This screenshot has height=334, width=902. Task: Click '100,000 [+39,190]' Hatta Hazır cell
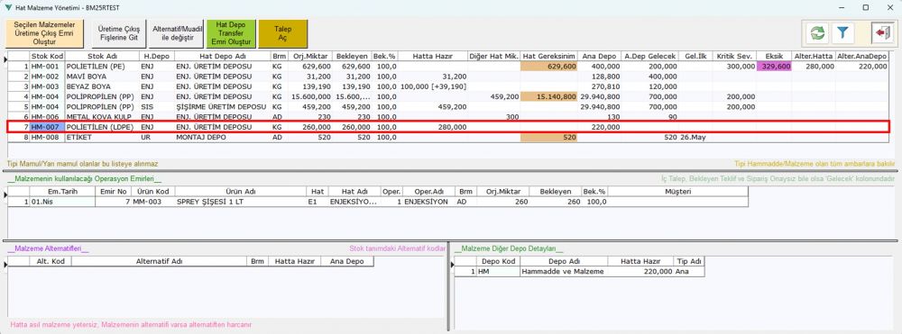(x=432, y=86)
